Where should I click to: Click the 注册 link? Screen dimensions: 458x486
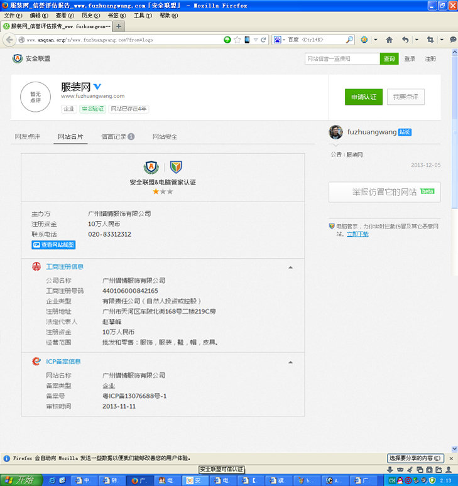tap(430, 58)
